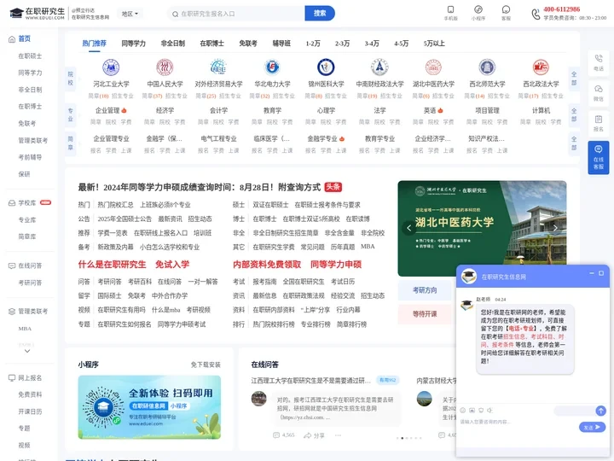Open the more options dots under the 江西理工大学 answer
This screenshot has width=614, height=461.
(338, 435)
